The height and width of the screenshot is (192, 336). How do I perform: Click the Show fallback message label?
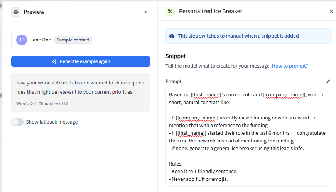(x=52, y=122)
